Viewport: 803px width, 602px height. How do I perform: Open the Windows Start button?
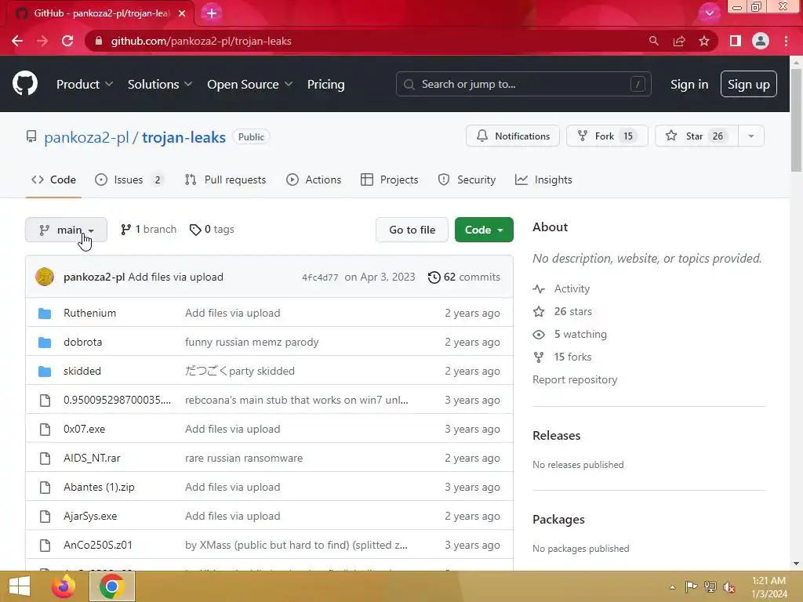pyautogui.click(x=20, y=586)
